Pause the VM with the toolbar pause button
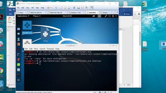Screen dimensions: 166x93 click(x=49, y=8)
